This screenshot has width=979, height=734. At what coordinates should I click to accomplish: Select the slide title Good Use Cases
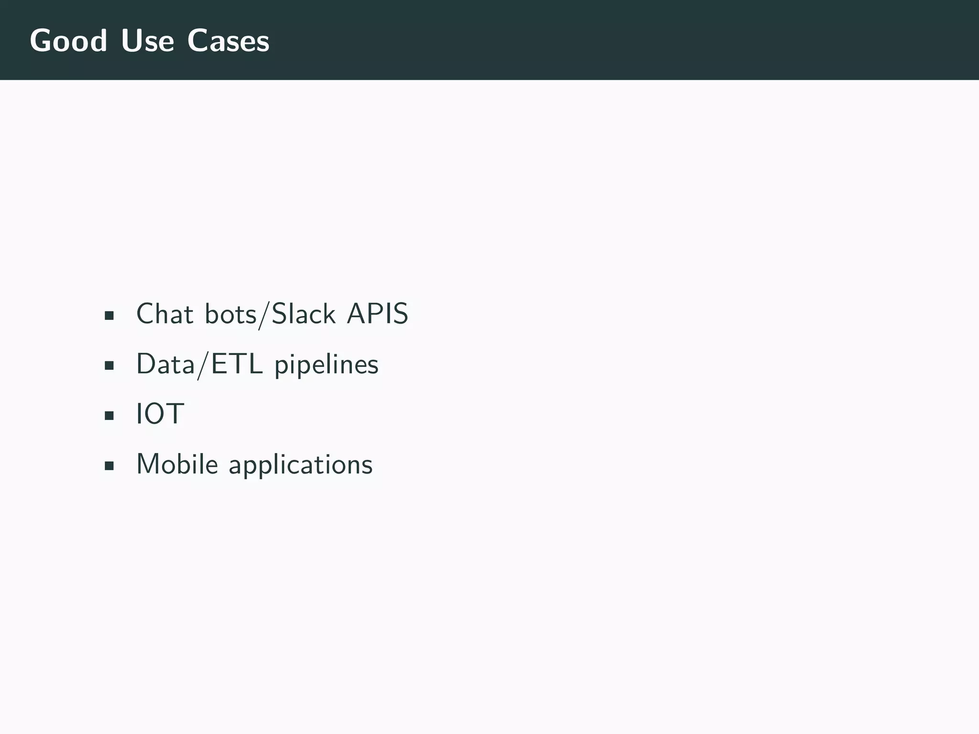pyautogui.click(x=150, y=41)
